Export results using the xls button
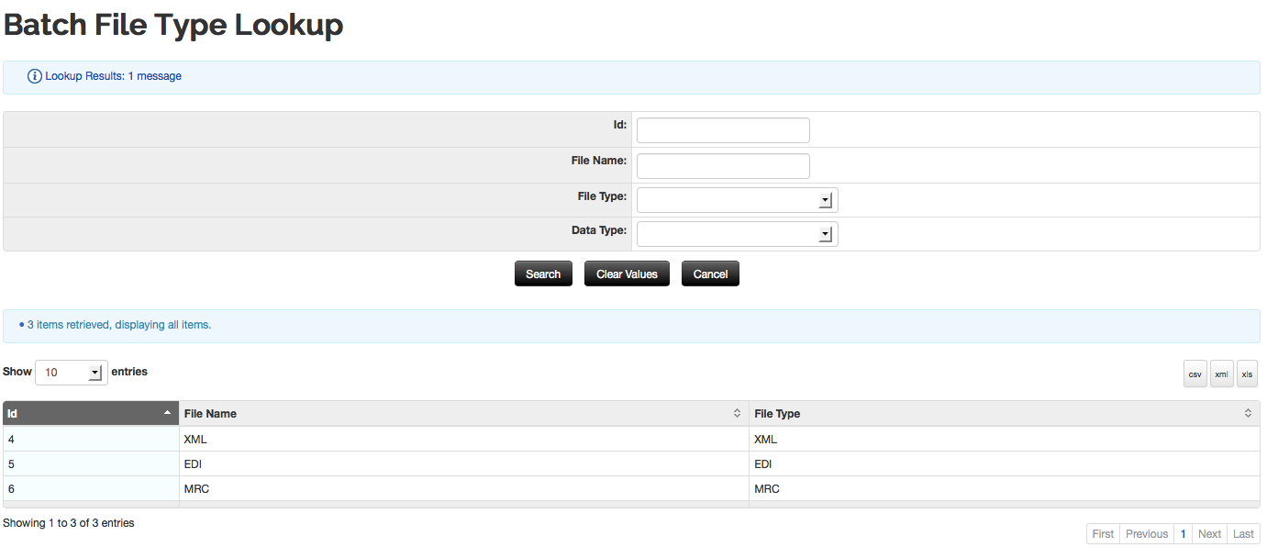This screenshot has width=1267, height=547. pyautogui.click(x=1247, y=374)
